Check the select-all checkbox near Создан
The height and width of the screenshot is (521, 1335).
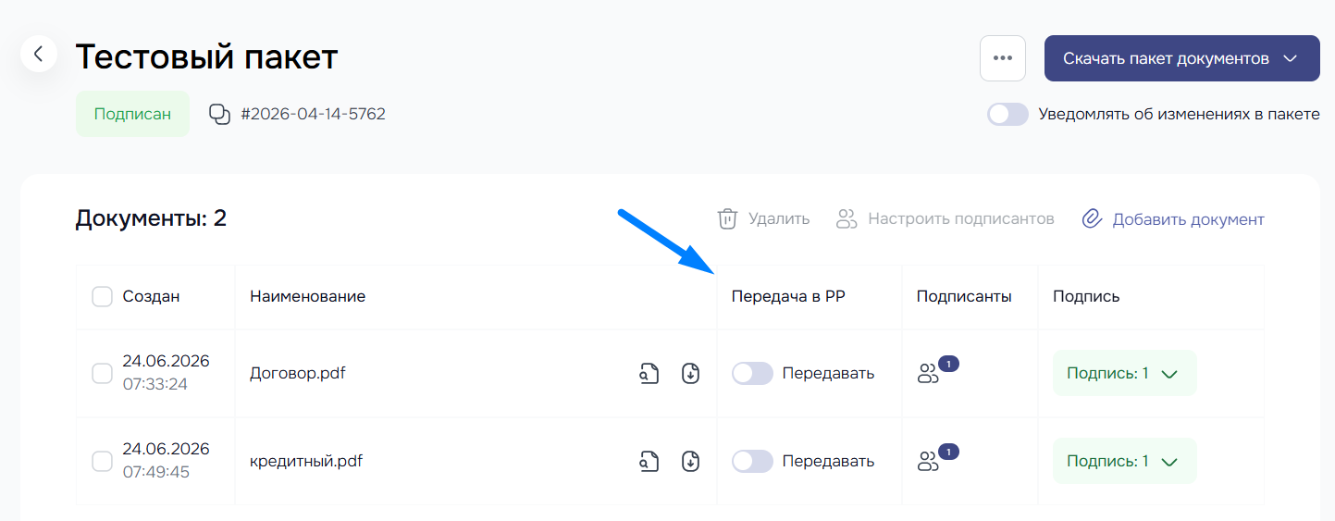[102, 297]
